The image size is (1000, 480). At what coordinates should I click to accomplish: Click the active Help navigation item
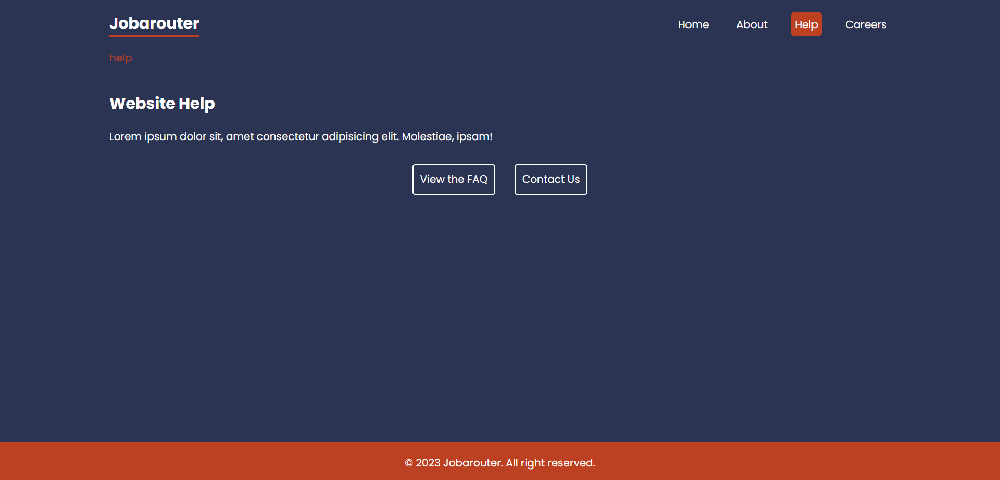tap(806, 24)
